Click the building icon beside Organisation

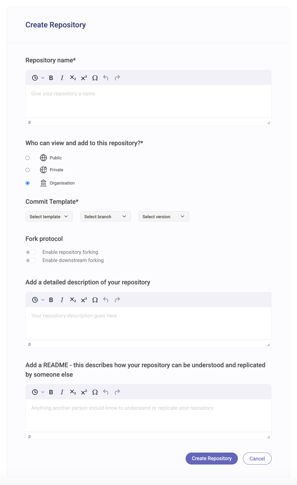[x=43, y=183]
